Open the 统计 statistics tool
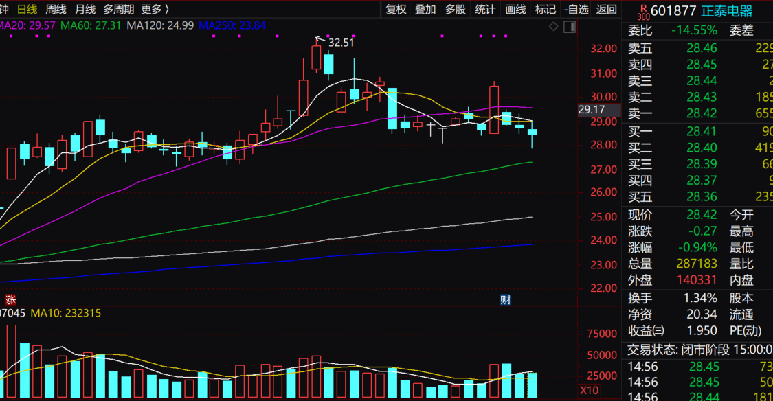 click(x=485, y=9)
